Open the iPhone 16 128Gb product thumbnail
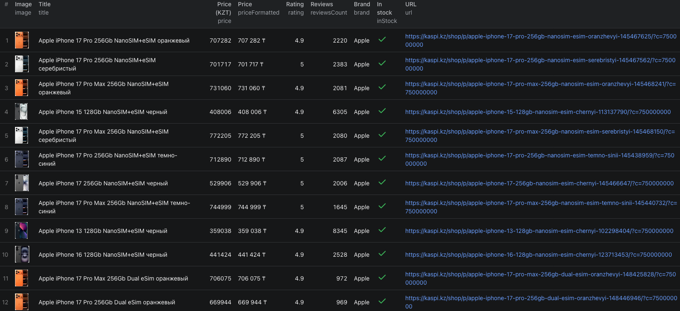Image resolution: width=680 pixels, height=311 pixels. point(22,254)
